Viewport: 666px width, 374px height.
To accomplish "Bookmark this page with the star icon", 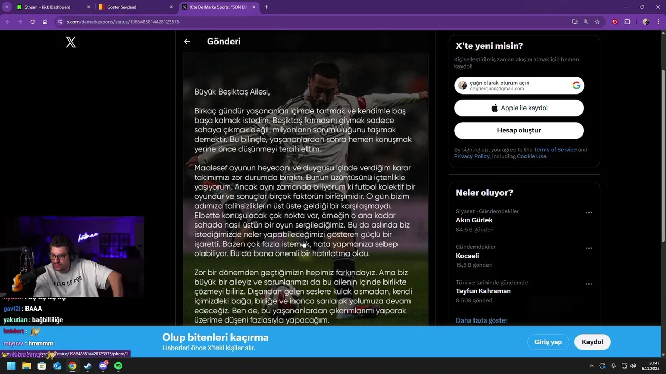I will click(597, 22).
